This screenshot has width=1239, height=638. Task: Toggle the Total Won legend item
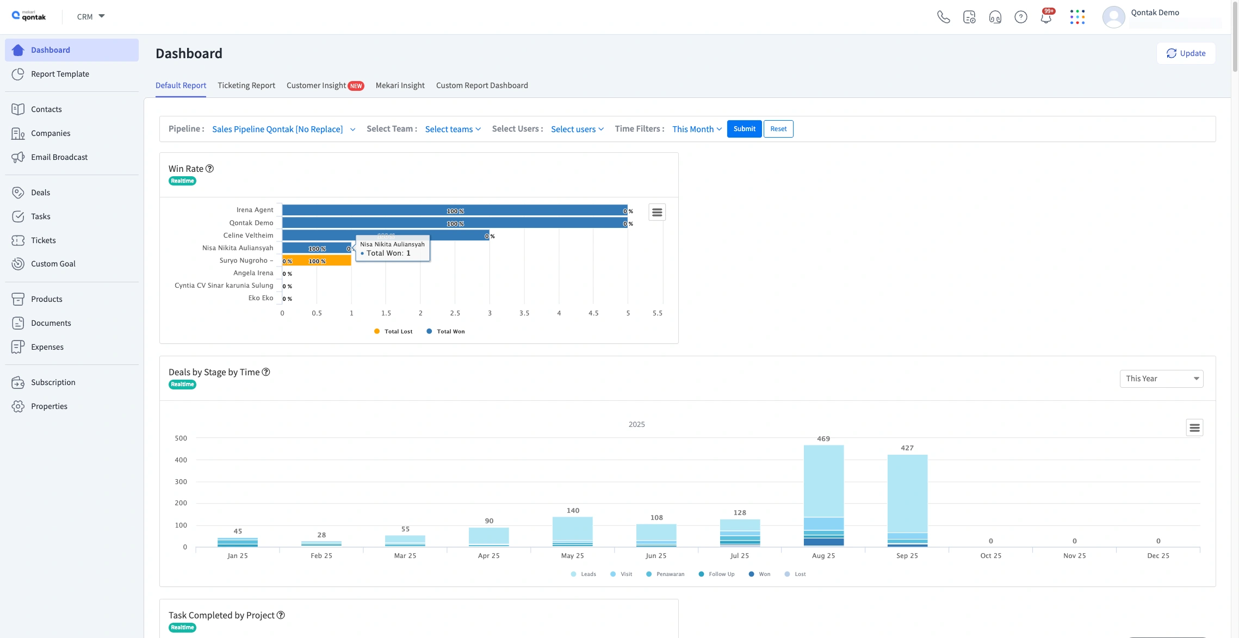click(x=445, y=331)
